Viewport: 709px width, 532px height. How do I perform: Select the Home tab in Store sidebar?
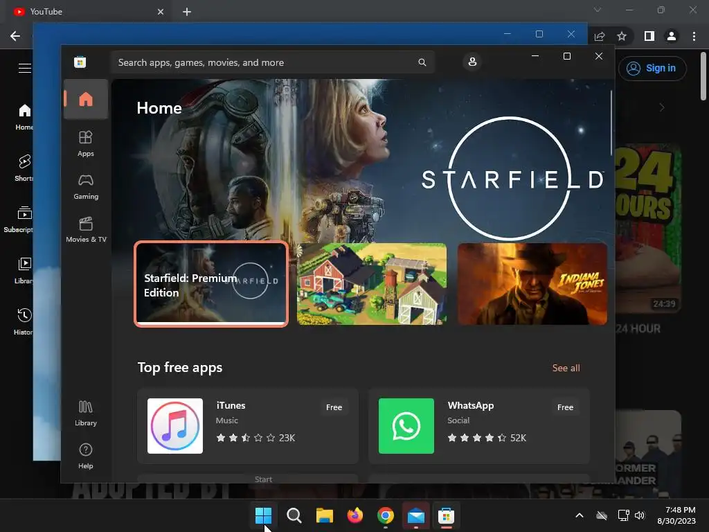click(85, 99)
